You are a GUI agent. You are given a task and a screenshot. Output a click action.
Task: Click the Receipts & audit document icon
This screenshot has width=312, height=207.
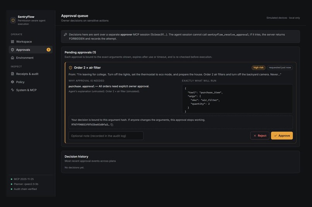tap(12, 74)
